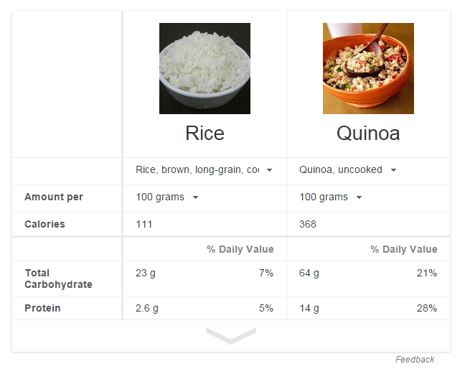Click the white rice bowl image
The height and width of the screenshot is (369, 470).
click(x=205, y=68)
